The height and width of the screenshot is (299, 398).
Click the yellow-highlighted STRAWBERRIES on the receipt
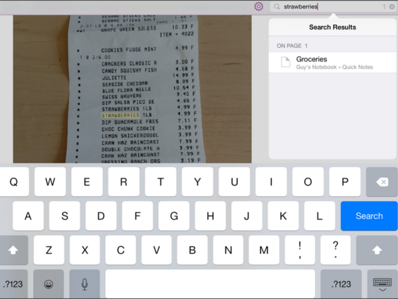click(x=120, y=116)
